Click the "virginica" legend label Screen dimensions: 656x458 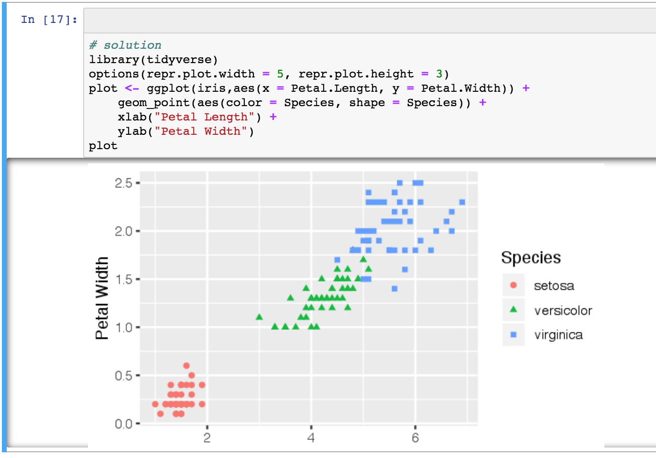pos(558,335)
